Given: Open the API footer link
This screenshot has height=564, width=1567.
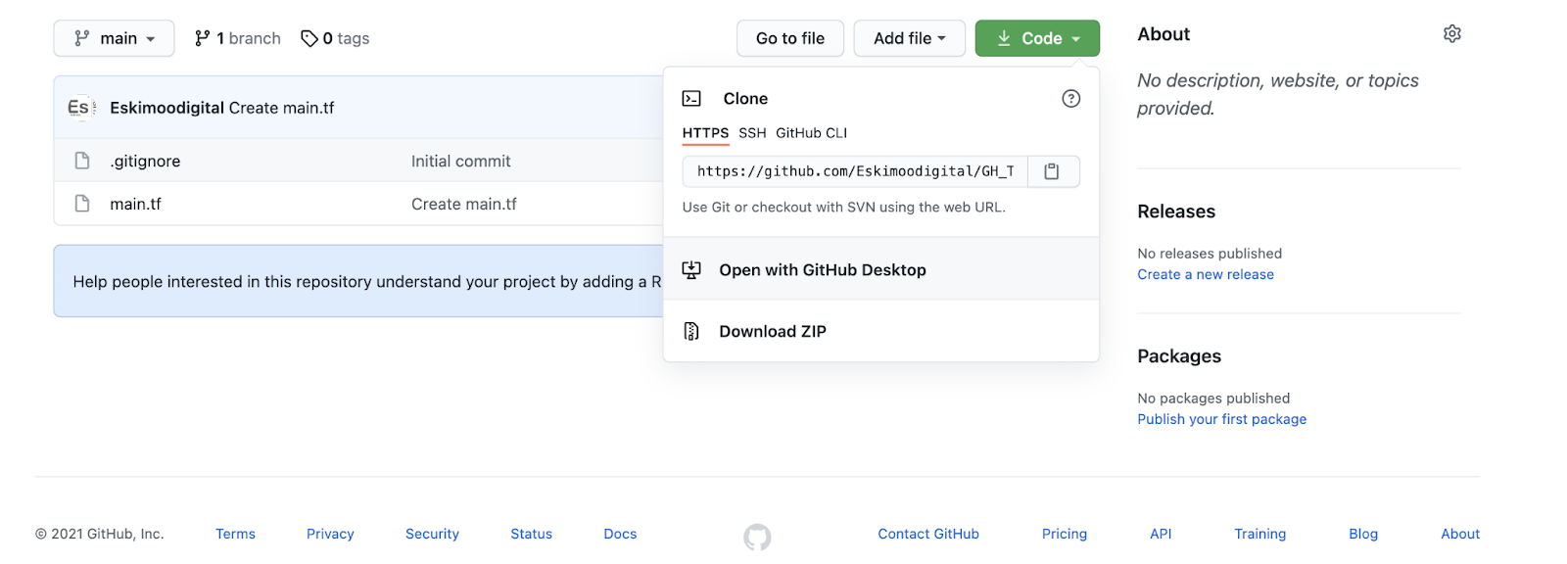Looking at the screenshot, I should [1161, 534].
